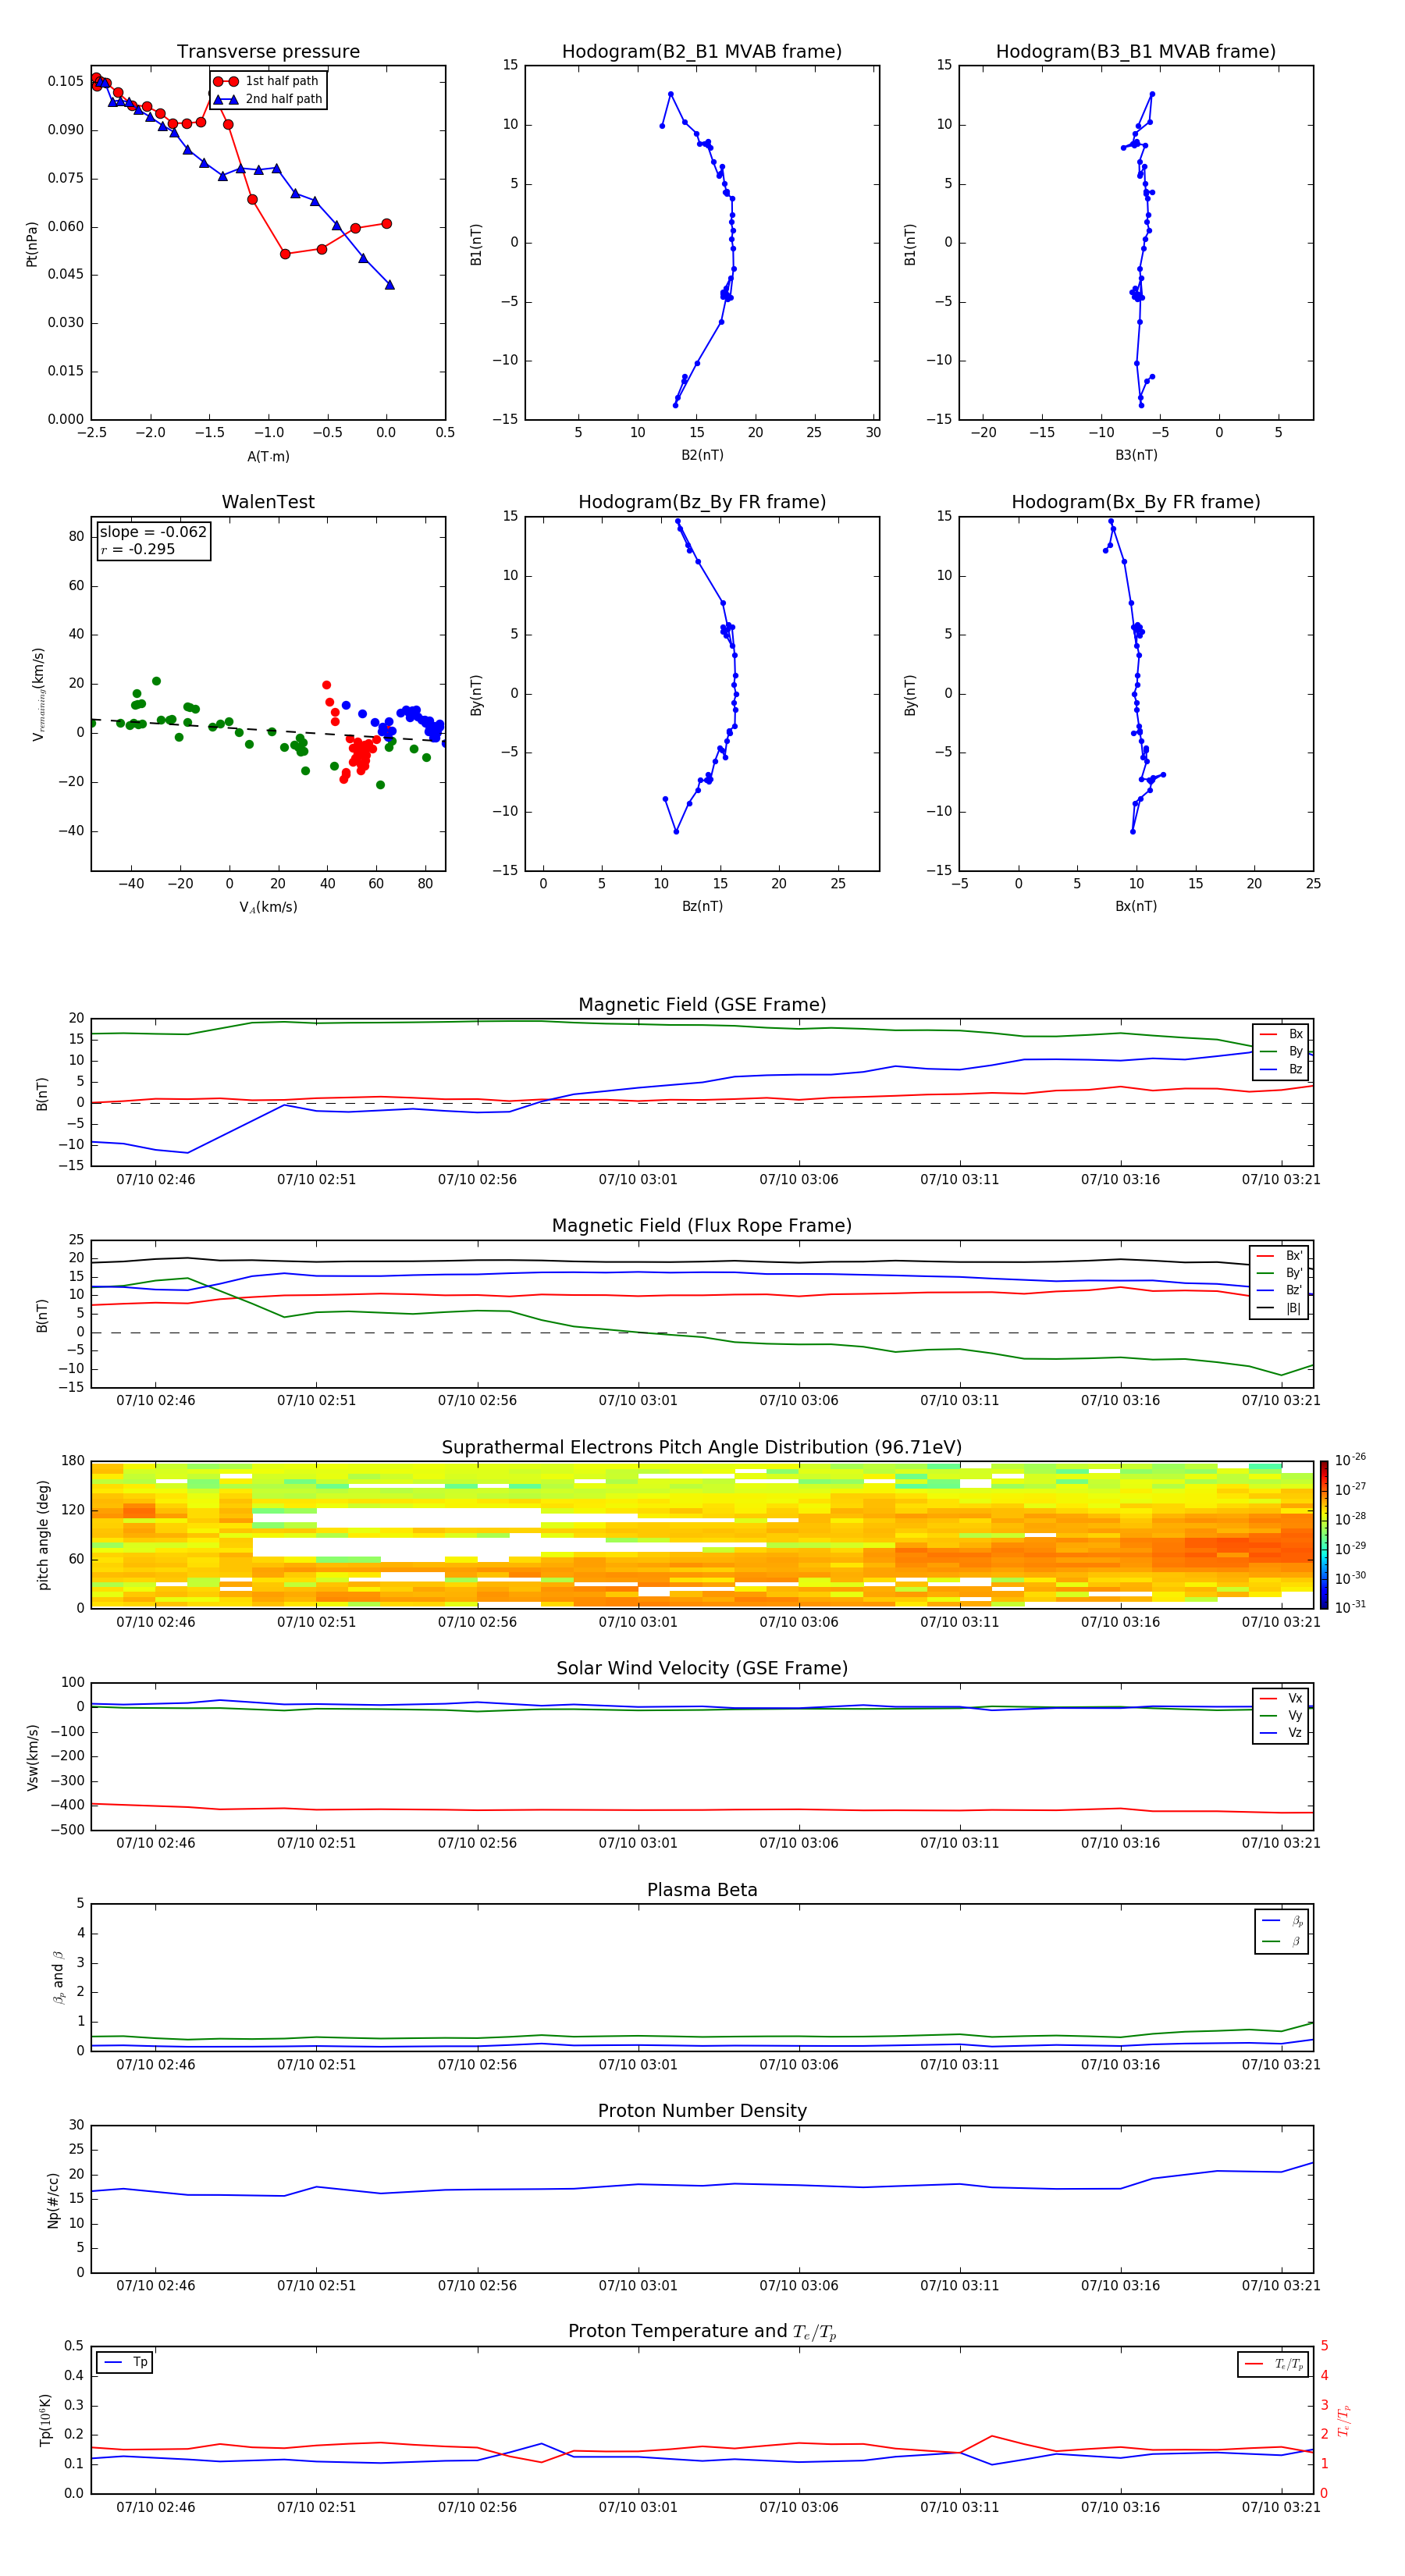
Task: Click the "Pt(nPa)" y-axis label
Action: (x=32, y=243)
